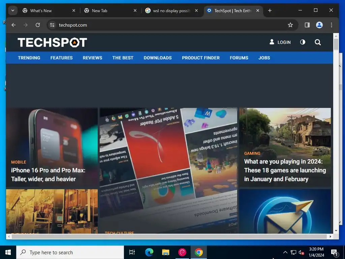Reload the techspot.com page
Viewport: 345px width, 259px height.
[x=38, y=25]
